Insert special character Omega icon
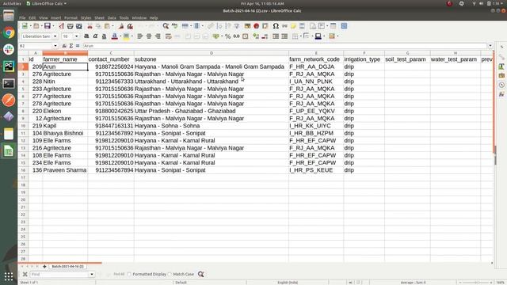Viewport: 507px width, 285px height. pos(276,26)
